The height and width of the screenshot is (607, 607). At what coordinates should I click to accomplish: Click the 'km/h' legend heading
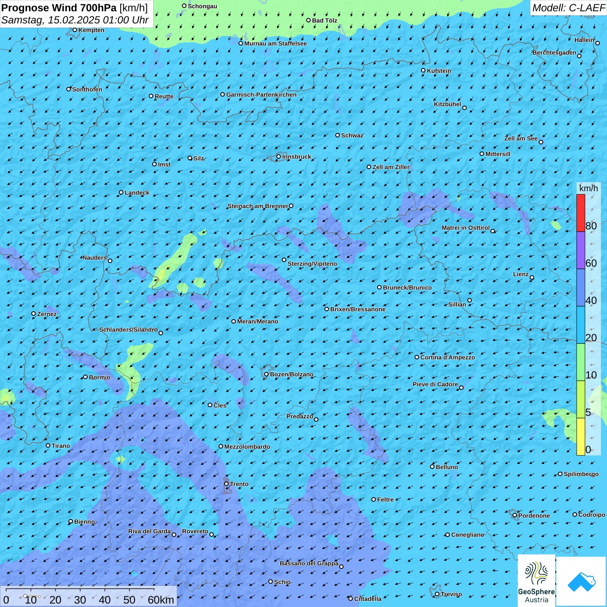coord(588,188)
